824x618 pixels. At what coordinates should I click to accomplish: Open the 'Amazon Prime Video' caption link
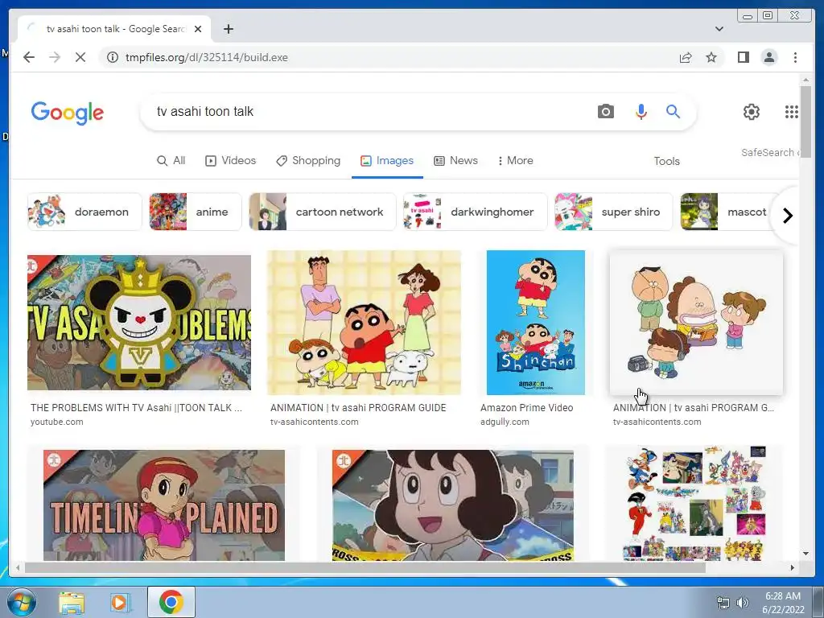coord(526,408)
